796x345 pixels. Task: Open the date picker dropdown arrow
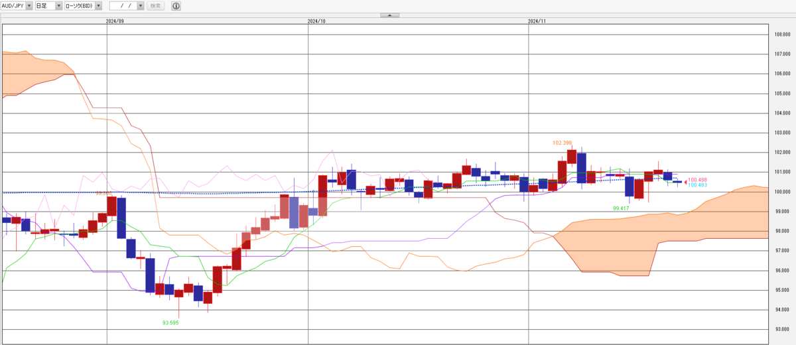(140, 6)
